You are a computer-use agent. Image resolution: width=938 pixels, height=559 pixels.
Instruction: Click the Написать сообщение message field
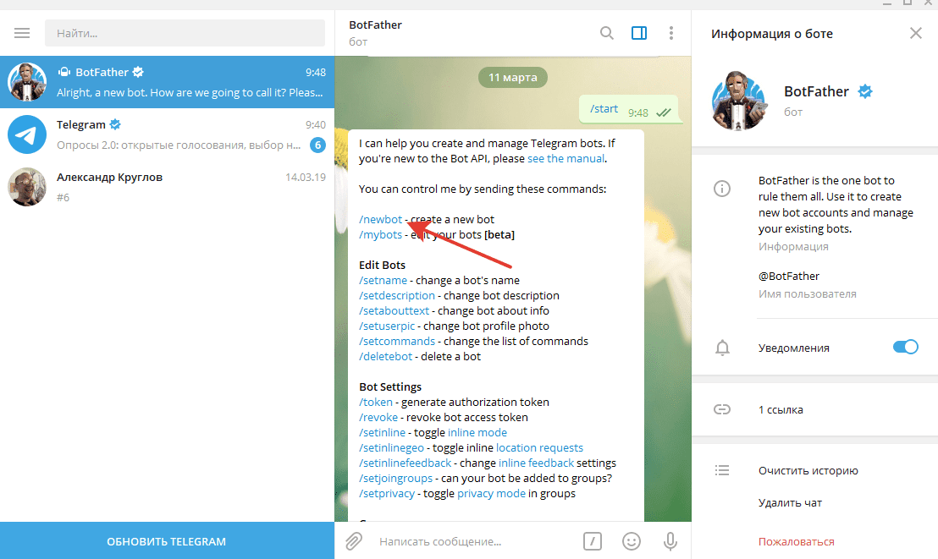coord(474,541)
